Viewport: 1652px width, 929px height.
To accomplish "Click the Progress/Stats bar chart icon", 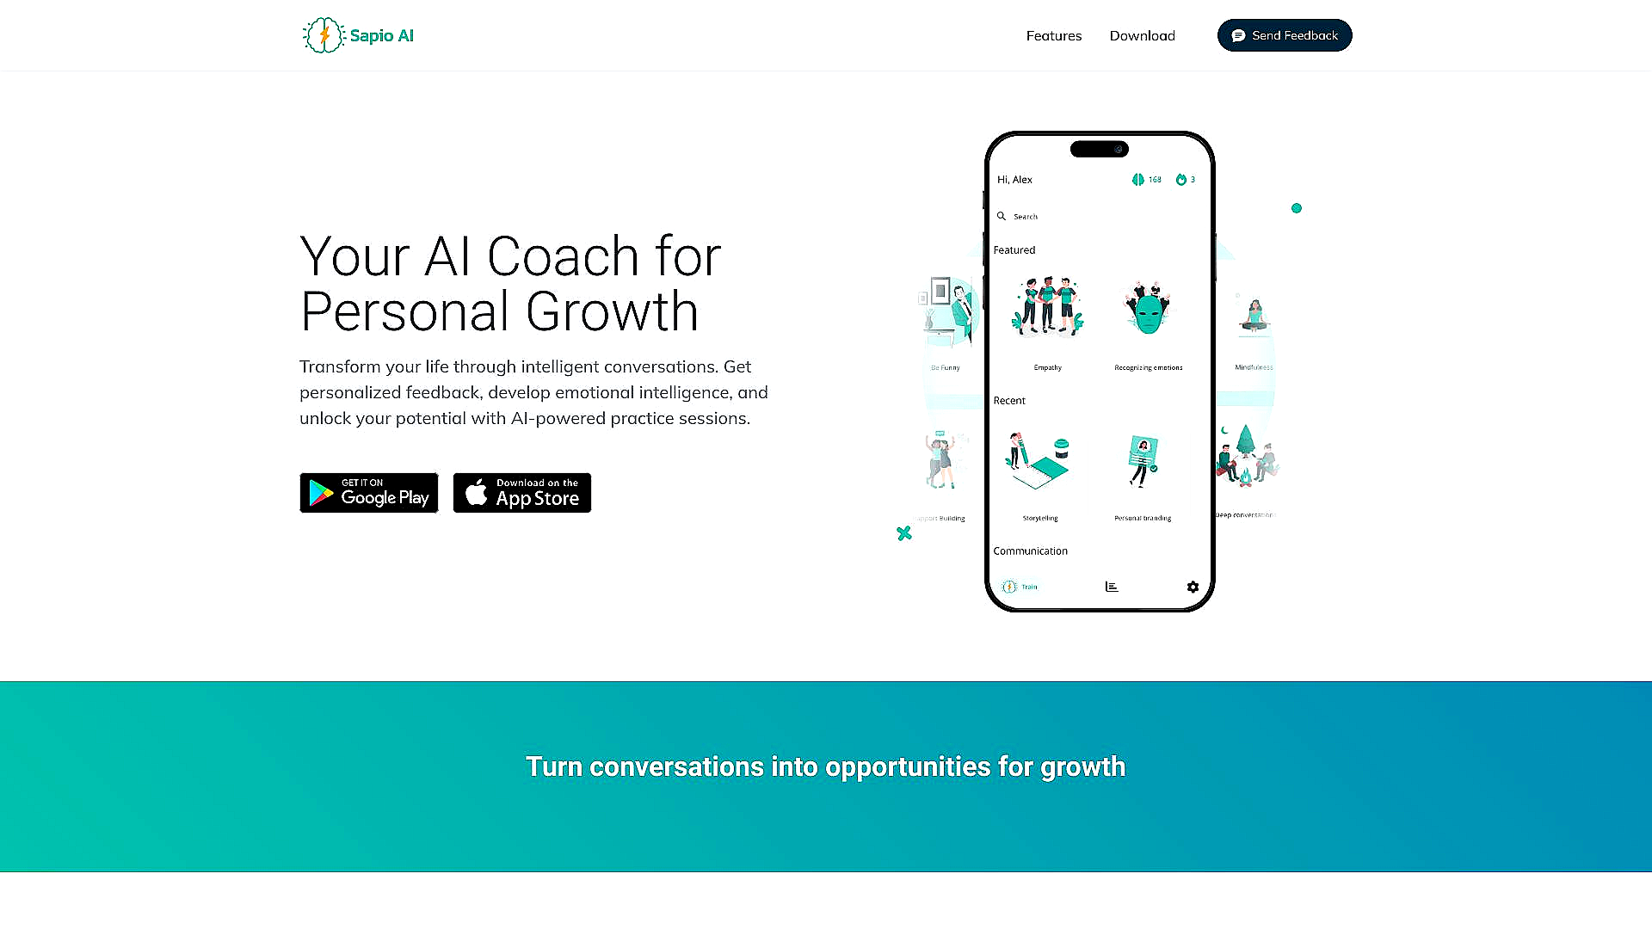I will pos(1111,587).
